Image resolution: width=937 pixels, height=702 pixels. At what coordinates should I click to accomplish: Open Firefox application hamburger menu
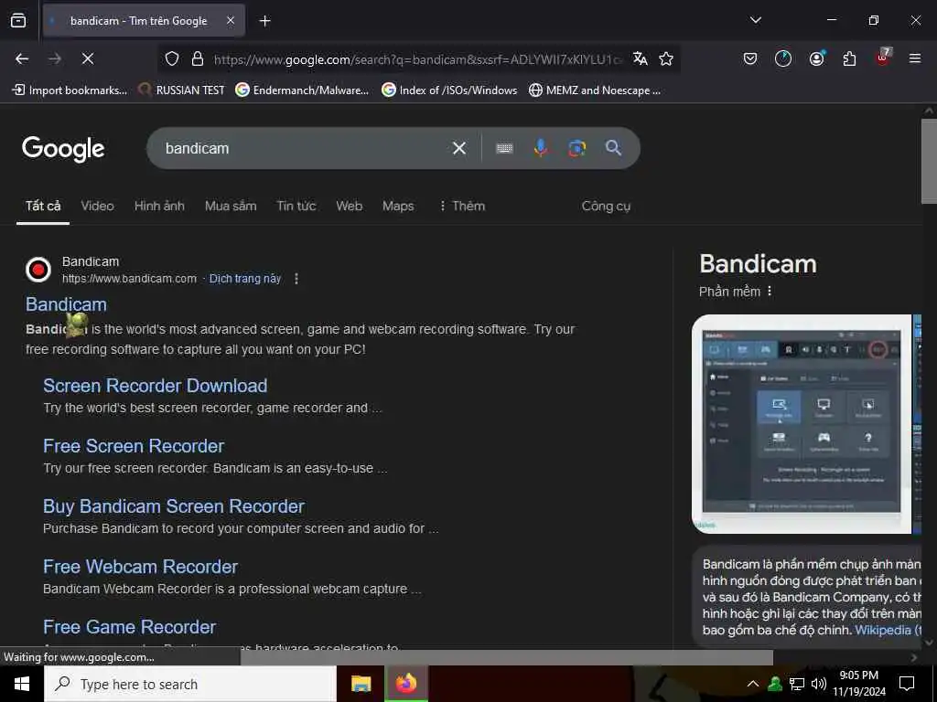click(x=914, y=58)
